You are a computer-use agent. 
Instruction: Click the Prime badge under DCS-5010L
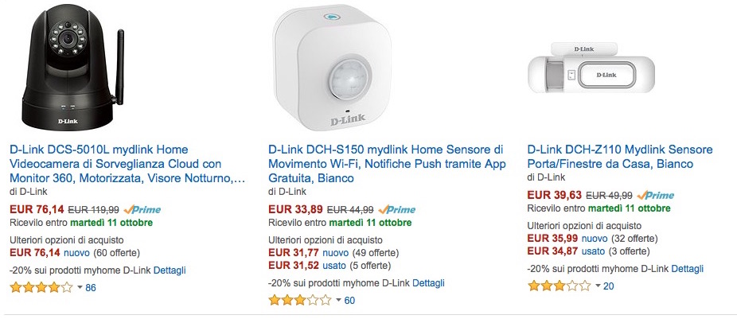coord(142,210)
